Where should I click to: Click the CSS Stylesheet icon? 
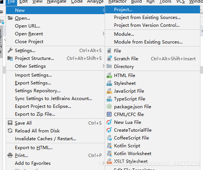[x=109, y=83]
